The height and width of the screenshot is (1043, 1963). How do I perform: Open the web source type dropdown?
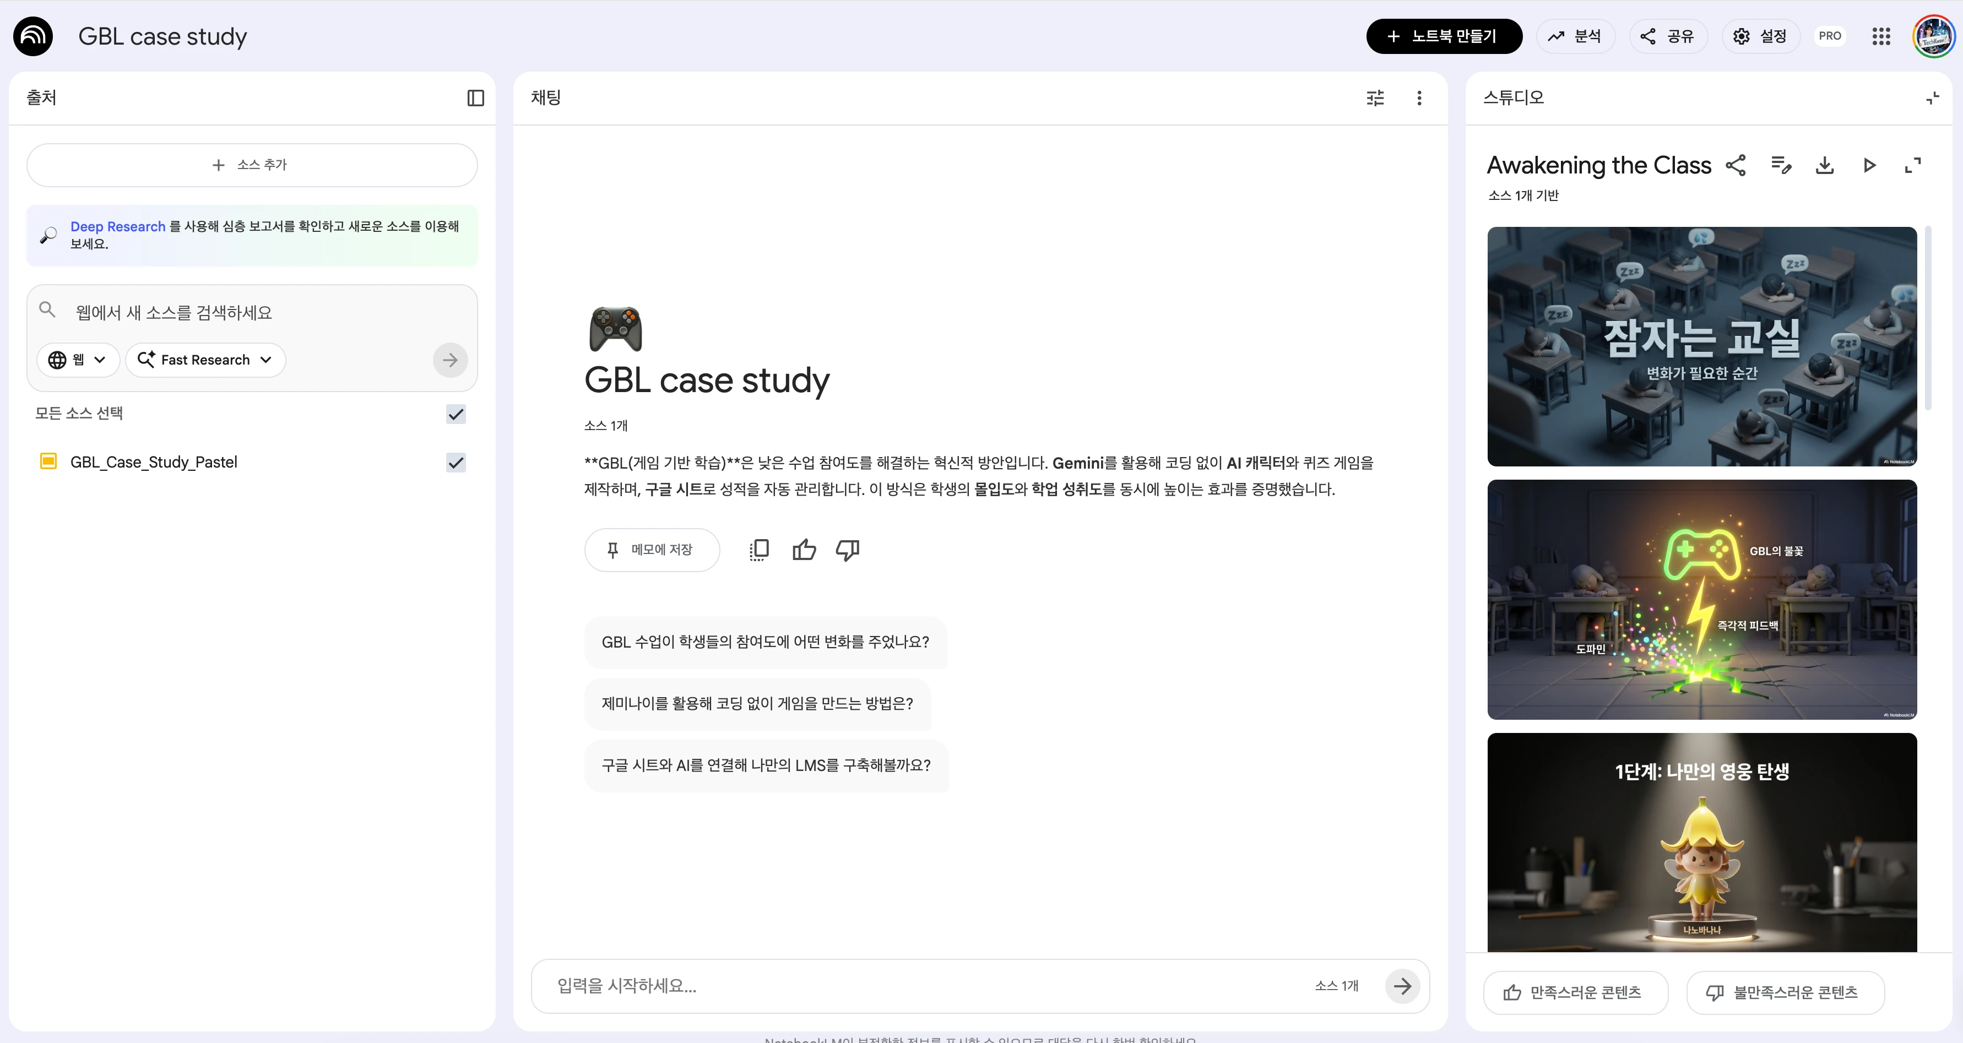[x=78, y=360]
